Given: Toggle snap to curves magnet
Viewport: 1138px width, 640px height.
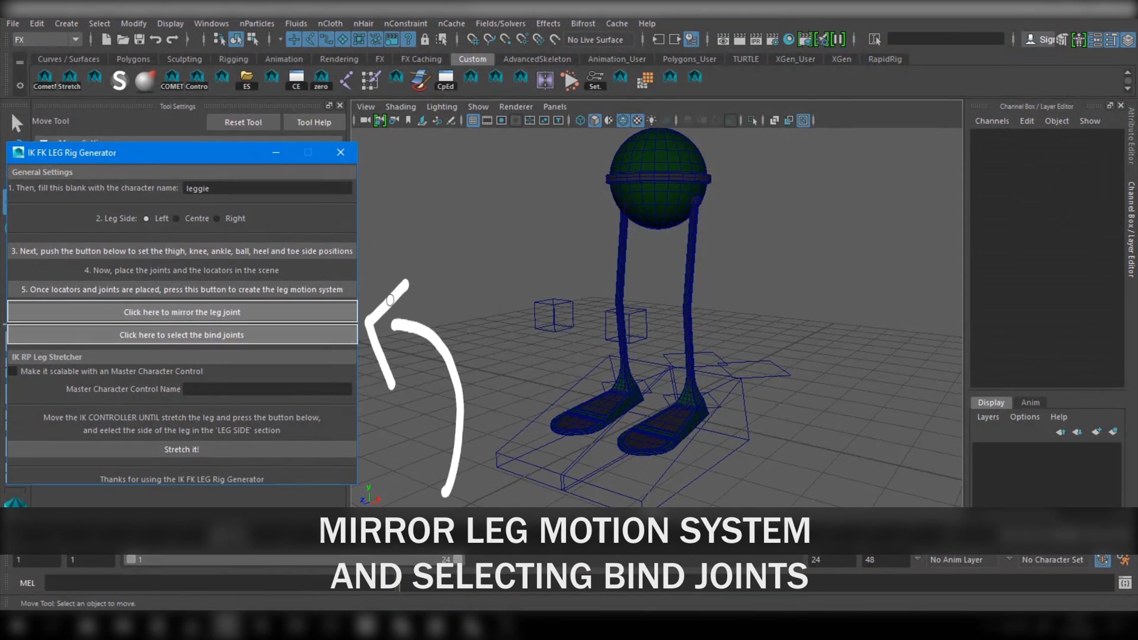Looking at the screenshot, I should click(489, 39).
